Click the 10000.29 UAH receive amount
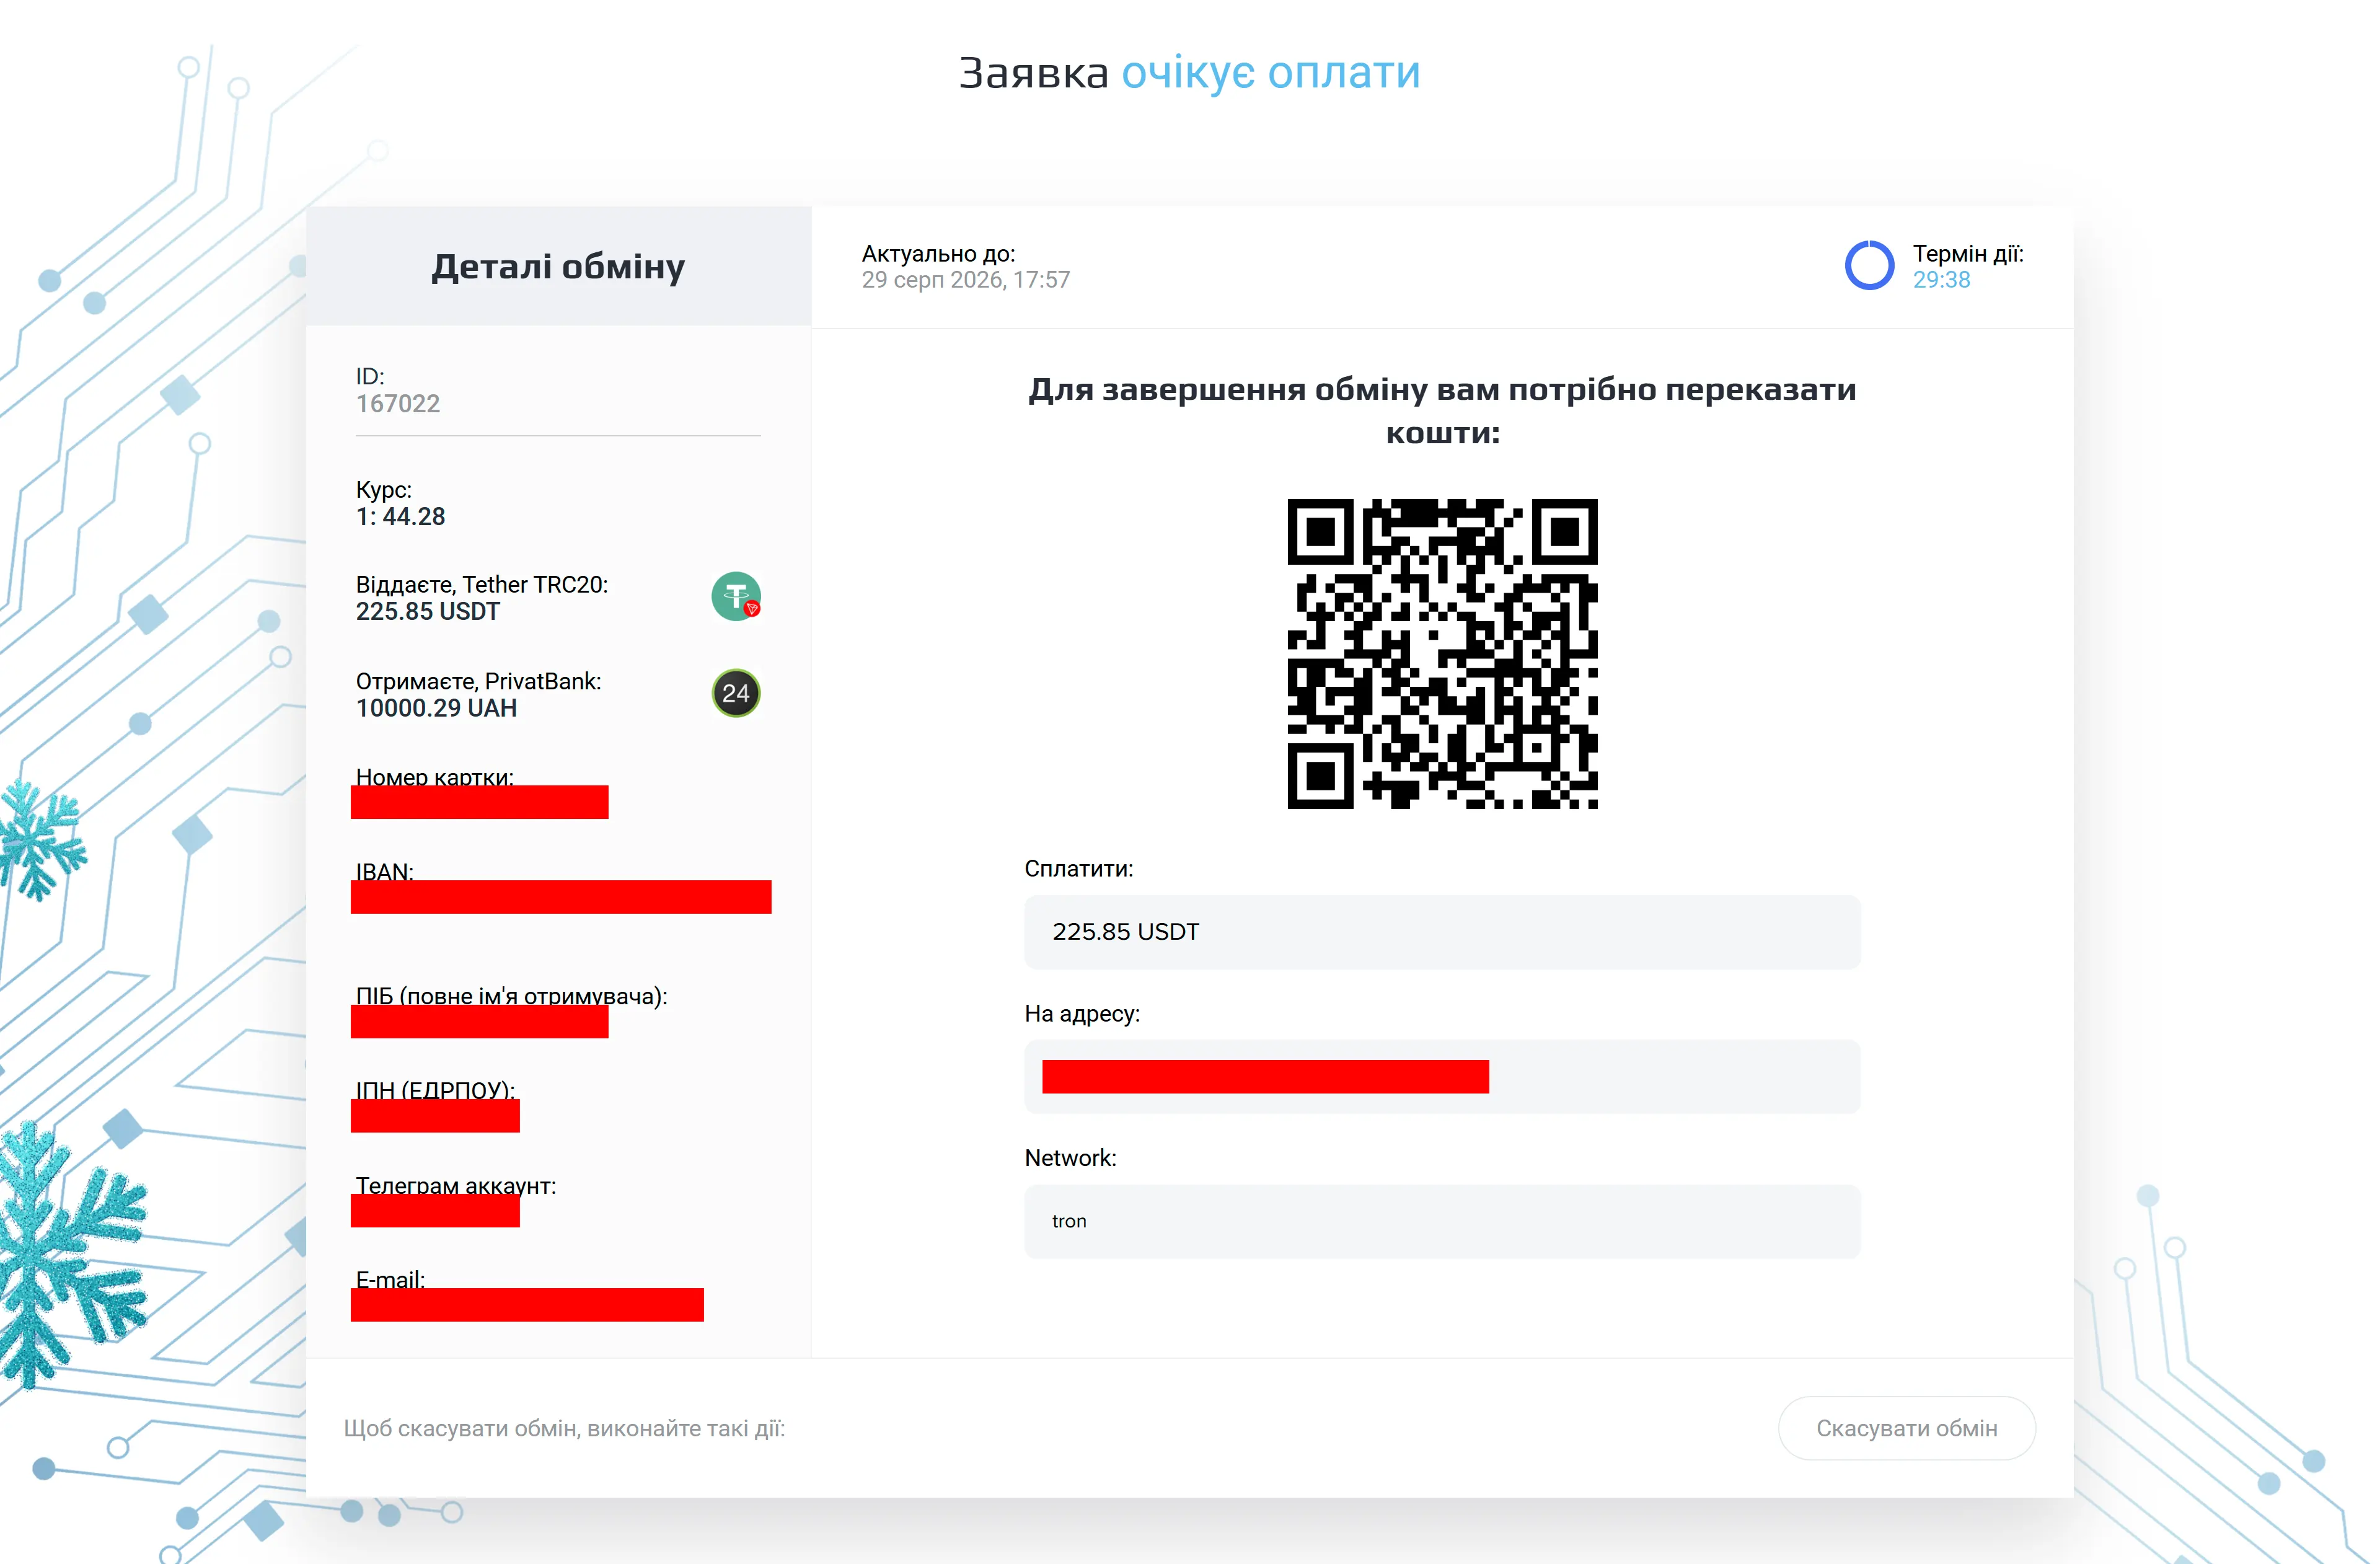 click(x=436, y=709)
